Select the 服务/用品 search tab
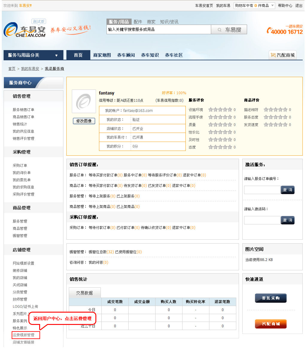Viewport: 306px width, 360px height. [x=119, y=22]
